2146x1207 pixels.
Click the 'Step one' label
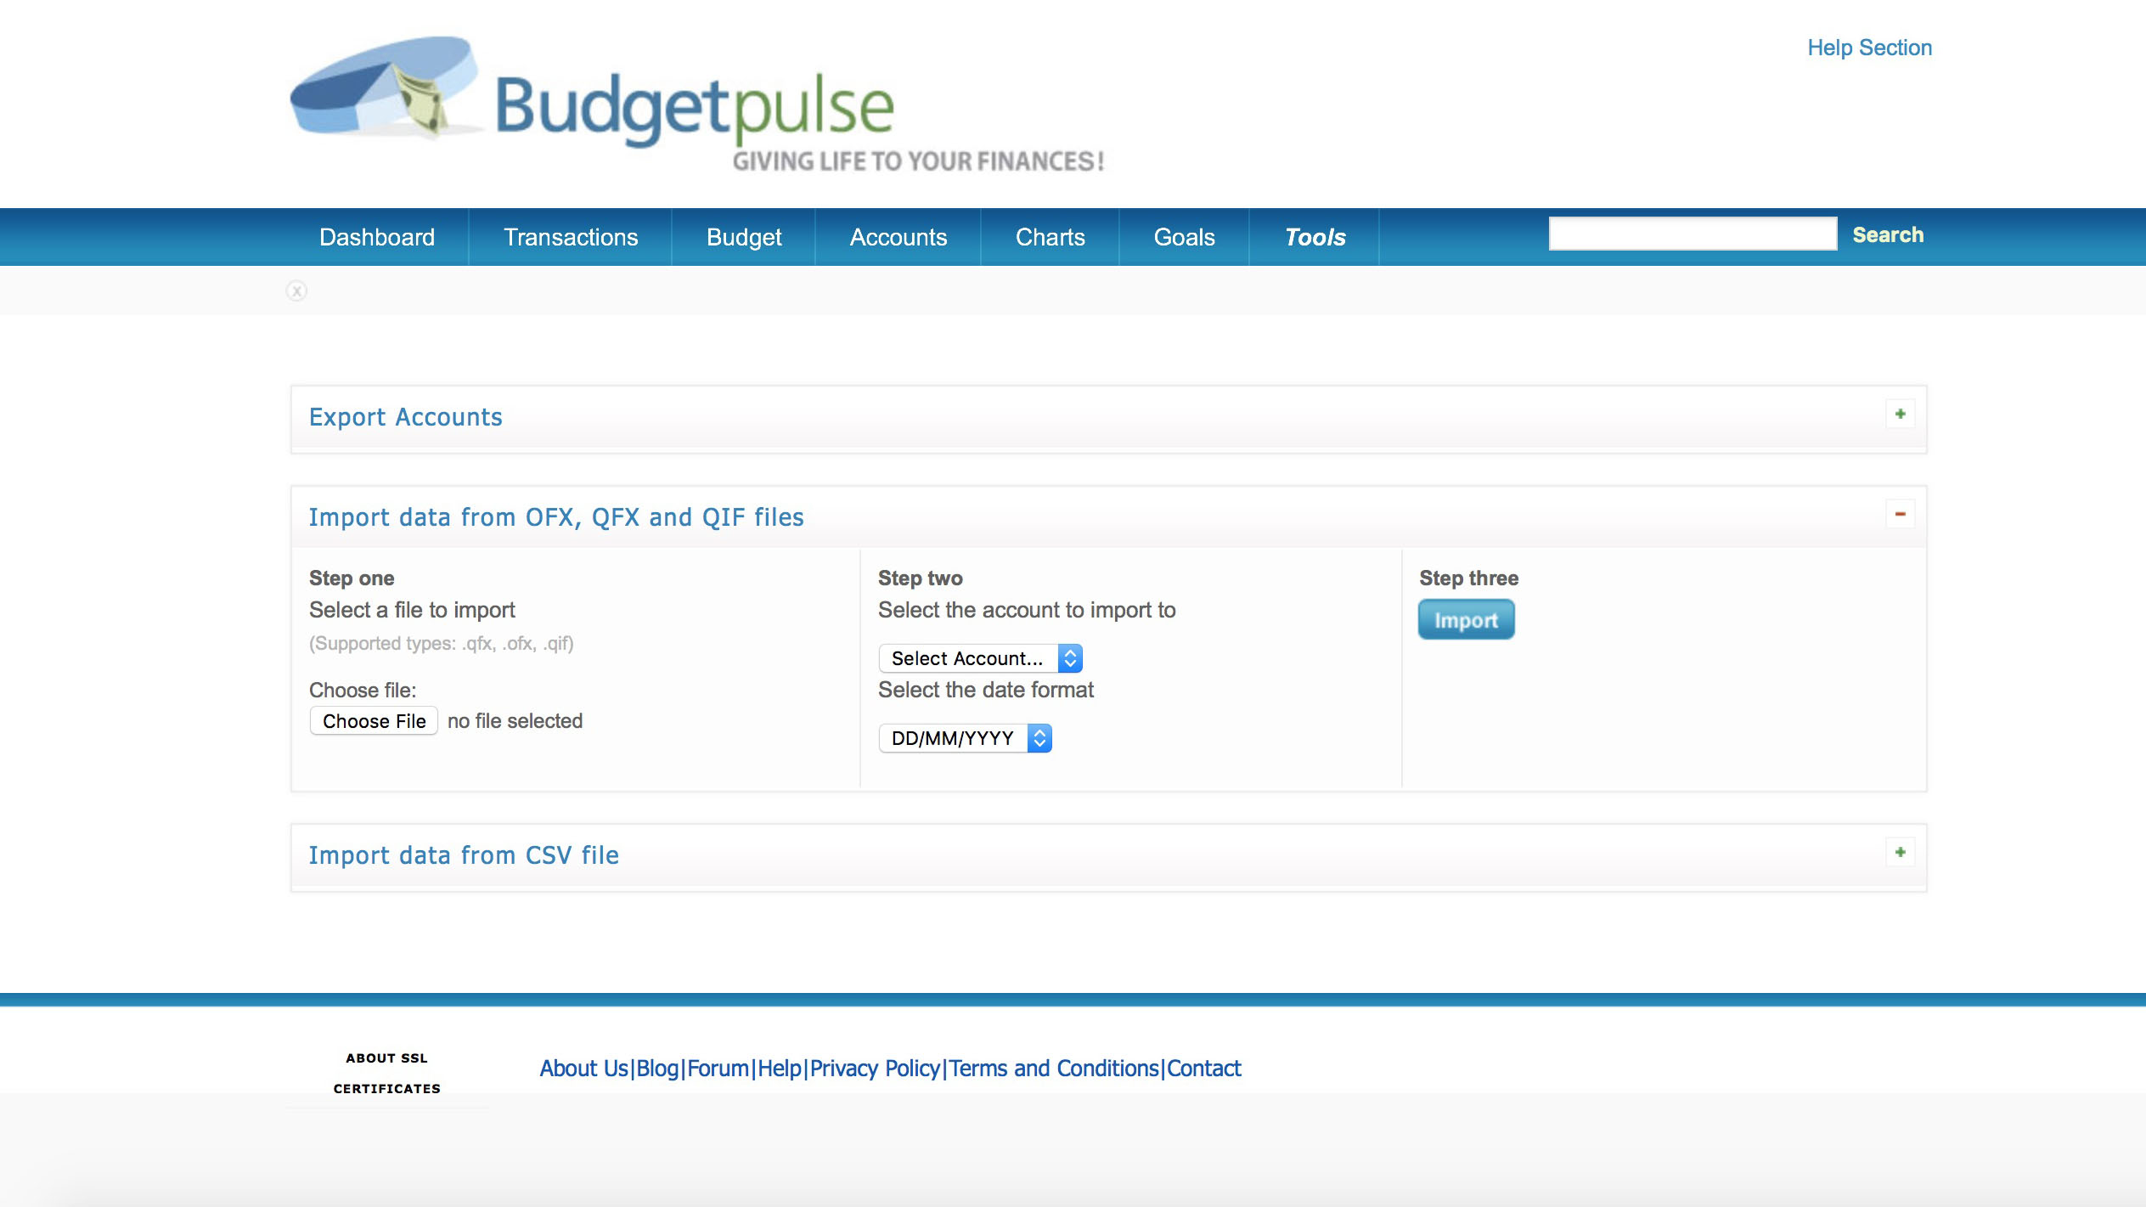(x=352, y=578)
